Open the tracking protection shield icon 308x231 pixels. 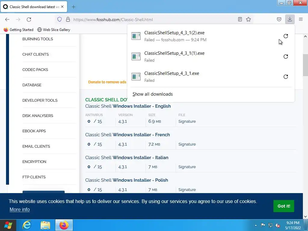click(60, 19)
